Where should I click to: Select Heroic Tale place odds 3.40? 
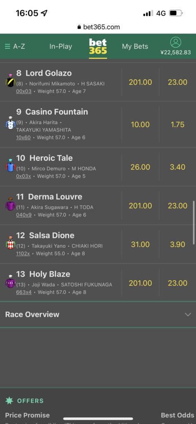point(177,167)
